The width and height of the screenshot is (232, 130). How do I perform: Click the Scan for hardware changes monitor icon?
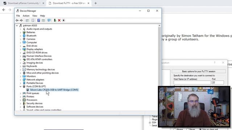click(49, 20)
